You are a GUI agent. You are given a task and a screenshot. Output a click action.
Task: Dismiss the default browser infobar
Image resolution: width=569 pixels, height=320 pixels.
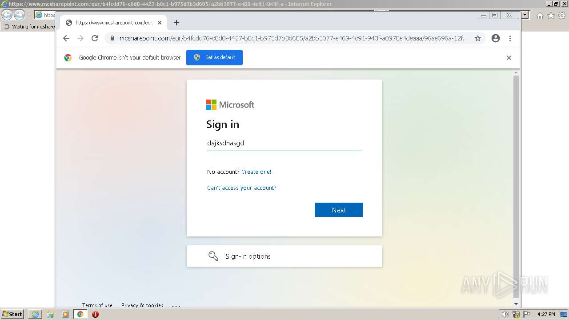tap(509, 58)
